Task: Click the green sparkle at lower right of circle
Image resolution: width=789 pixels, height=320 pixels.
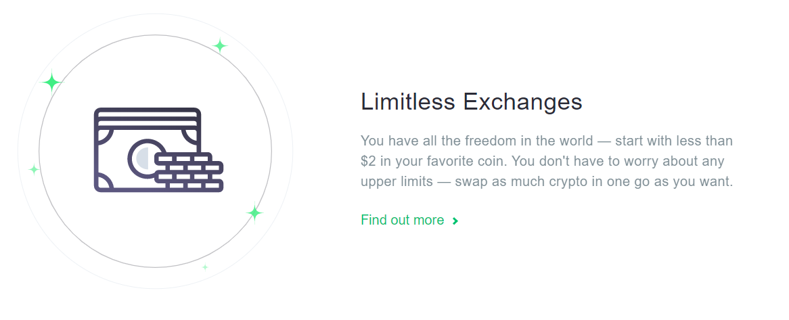Action: [x=254, y=213]
